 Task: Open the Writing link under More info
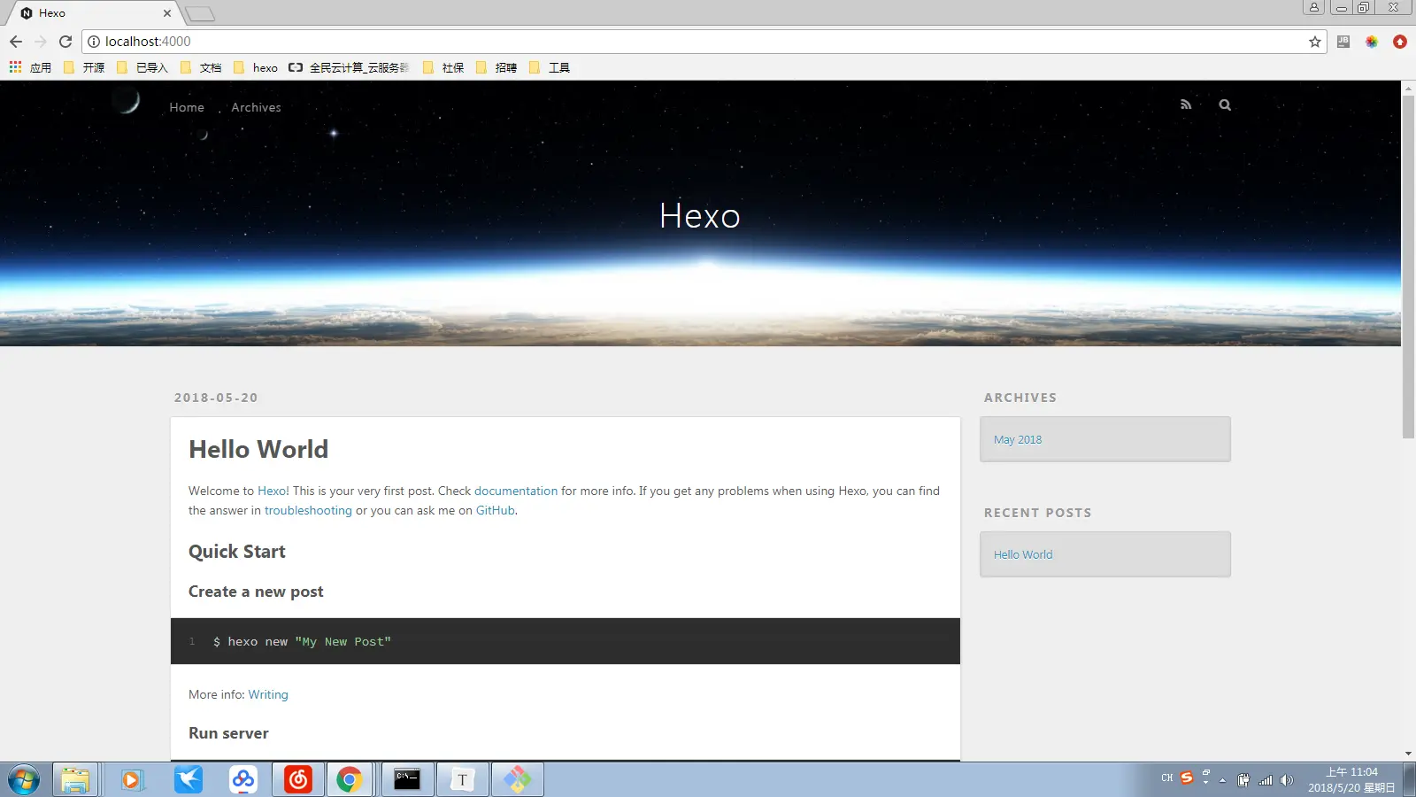(x=268, y=694)
